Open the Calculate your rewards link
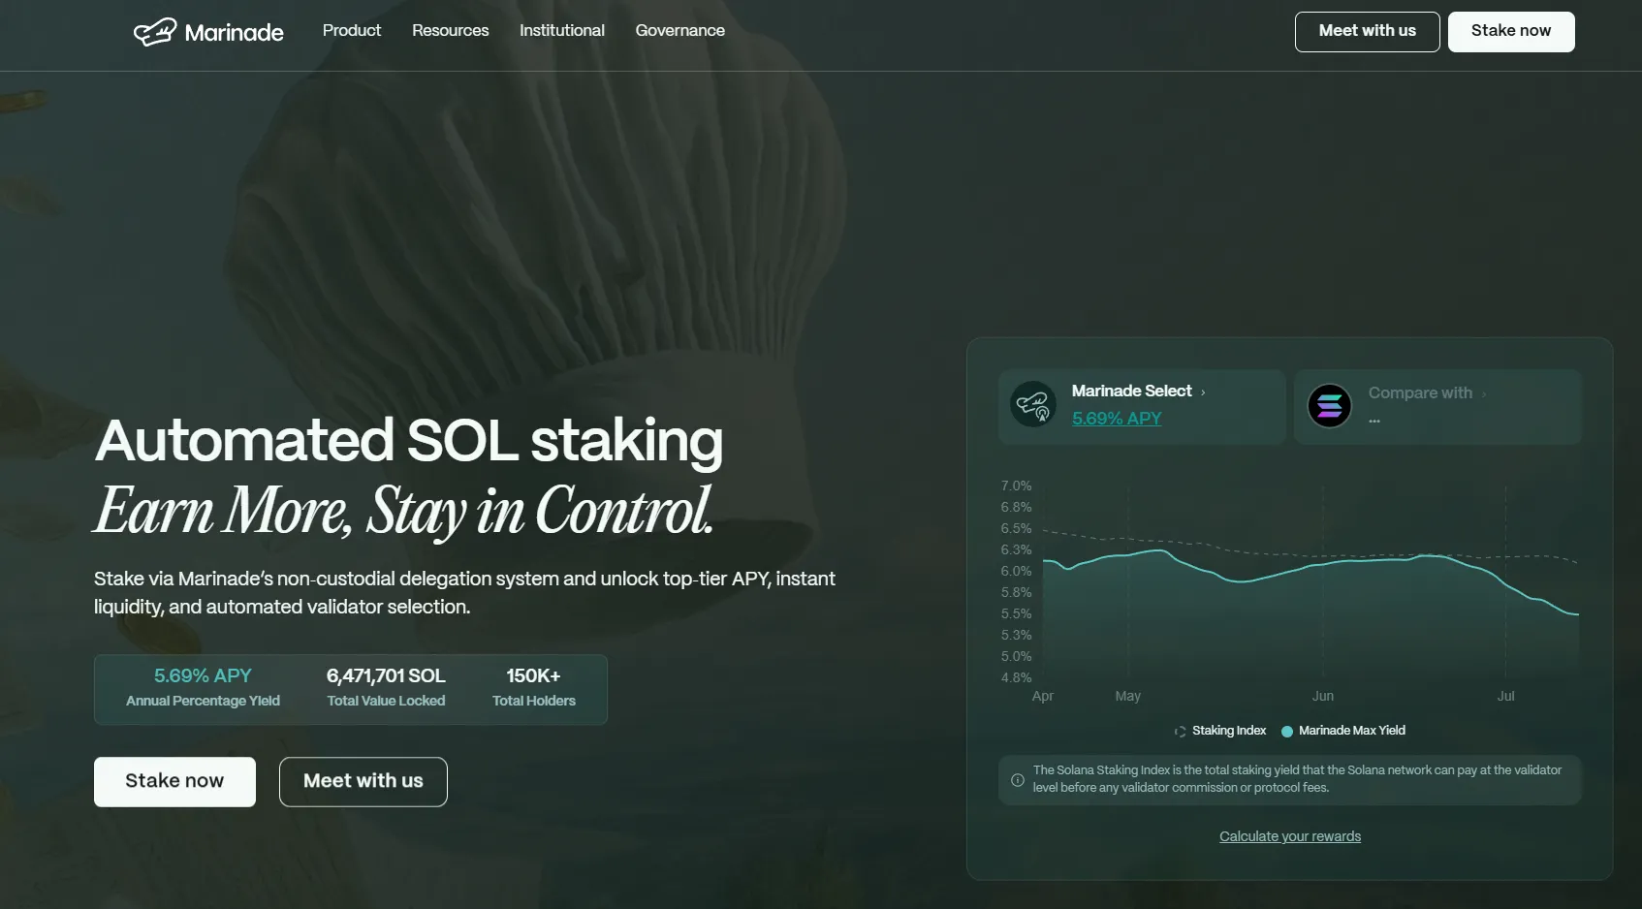 [1290, 836]
